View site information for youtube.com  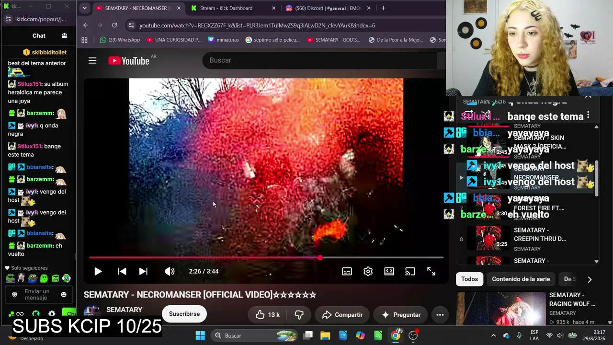click(x=131, y=25)
